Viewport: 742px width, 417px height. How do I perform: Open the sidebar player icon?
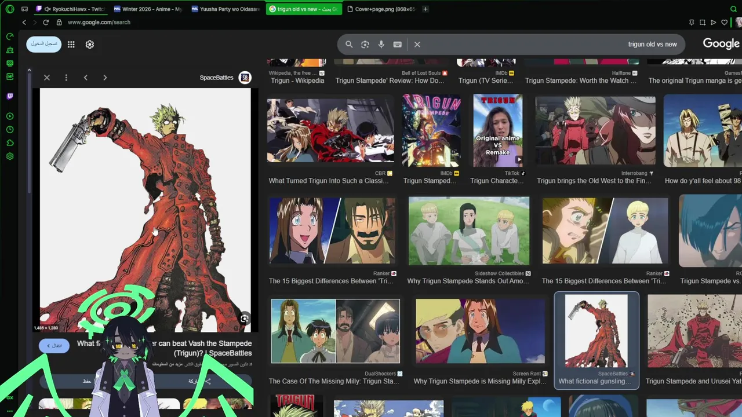tap(10, 116)
